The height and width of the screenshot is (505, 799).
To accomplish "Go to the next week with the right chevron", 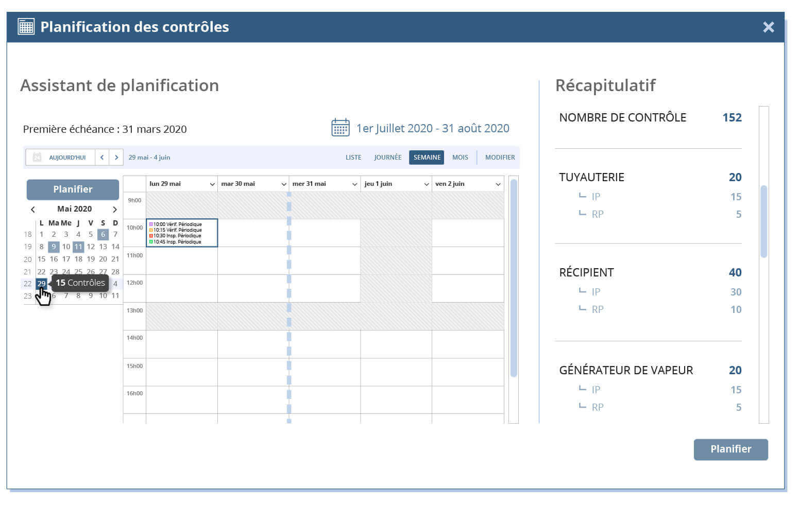I will pyautogui.click(x=117, y=157).
